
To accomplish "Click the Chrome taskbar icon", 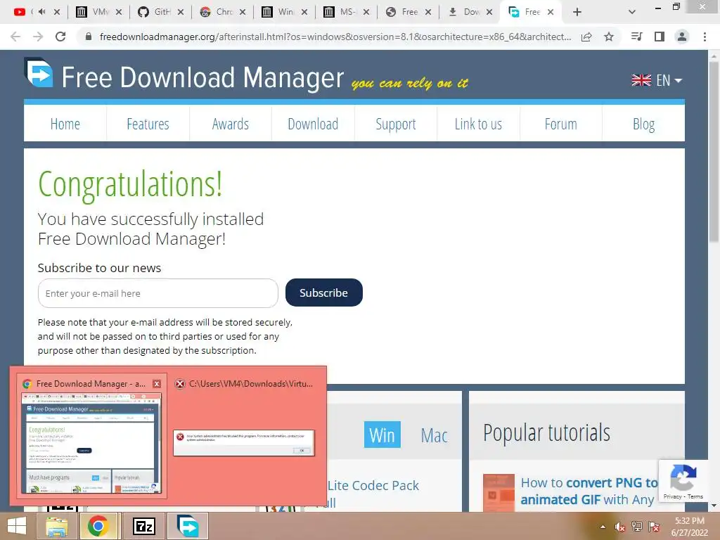I will click(x=98, y=526).
